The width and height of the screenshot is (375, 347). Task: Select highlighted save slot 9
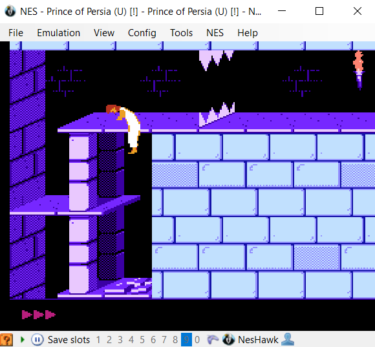pyautogui.click(x=186, y=340)
